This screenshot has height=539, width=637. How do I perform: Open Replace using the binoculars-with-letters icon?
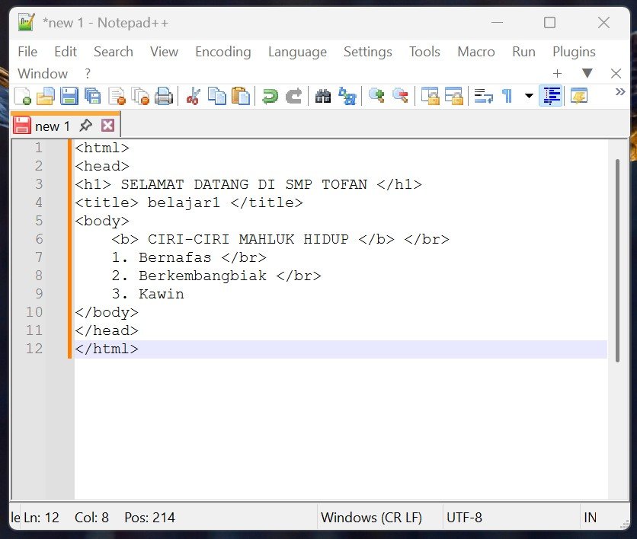(x=348, y=95)
